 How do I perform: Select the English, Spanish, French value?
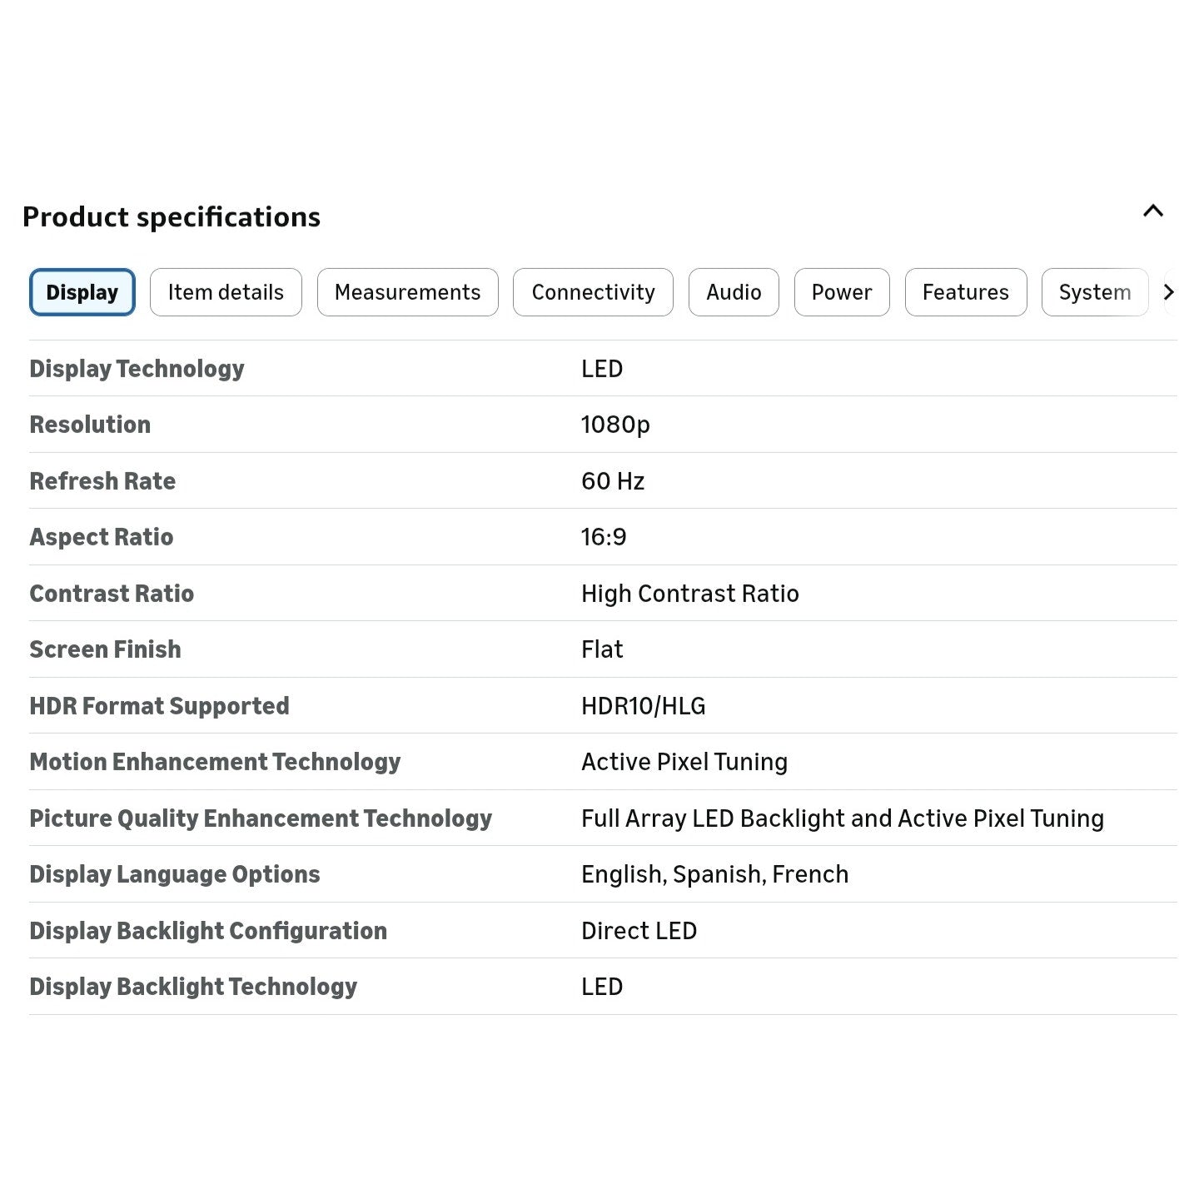[715, 874]
